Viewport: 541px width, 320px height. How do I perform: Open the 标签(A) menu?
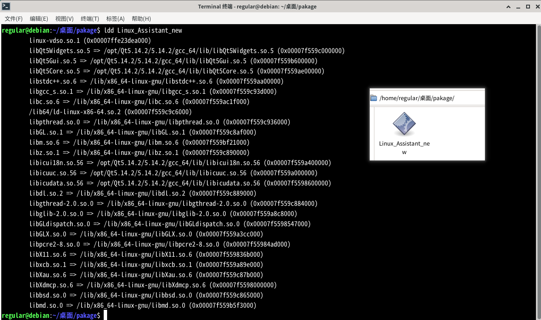116,19
